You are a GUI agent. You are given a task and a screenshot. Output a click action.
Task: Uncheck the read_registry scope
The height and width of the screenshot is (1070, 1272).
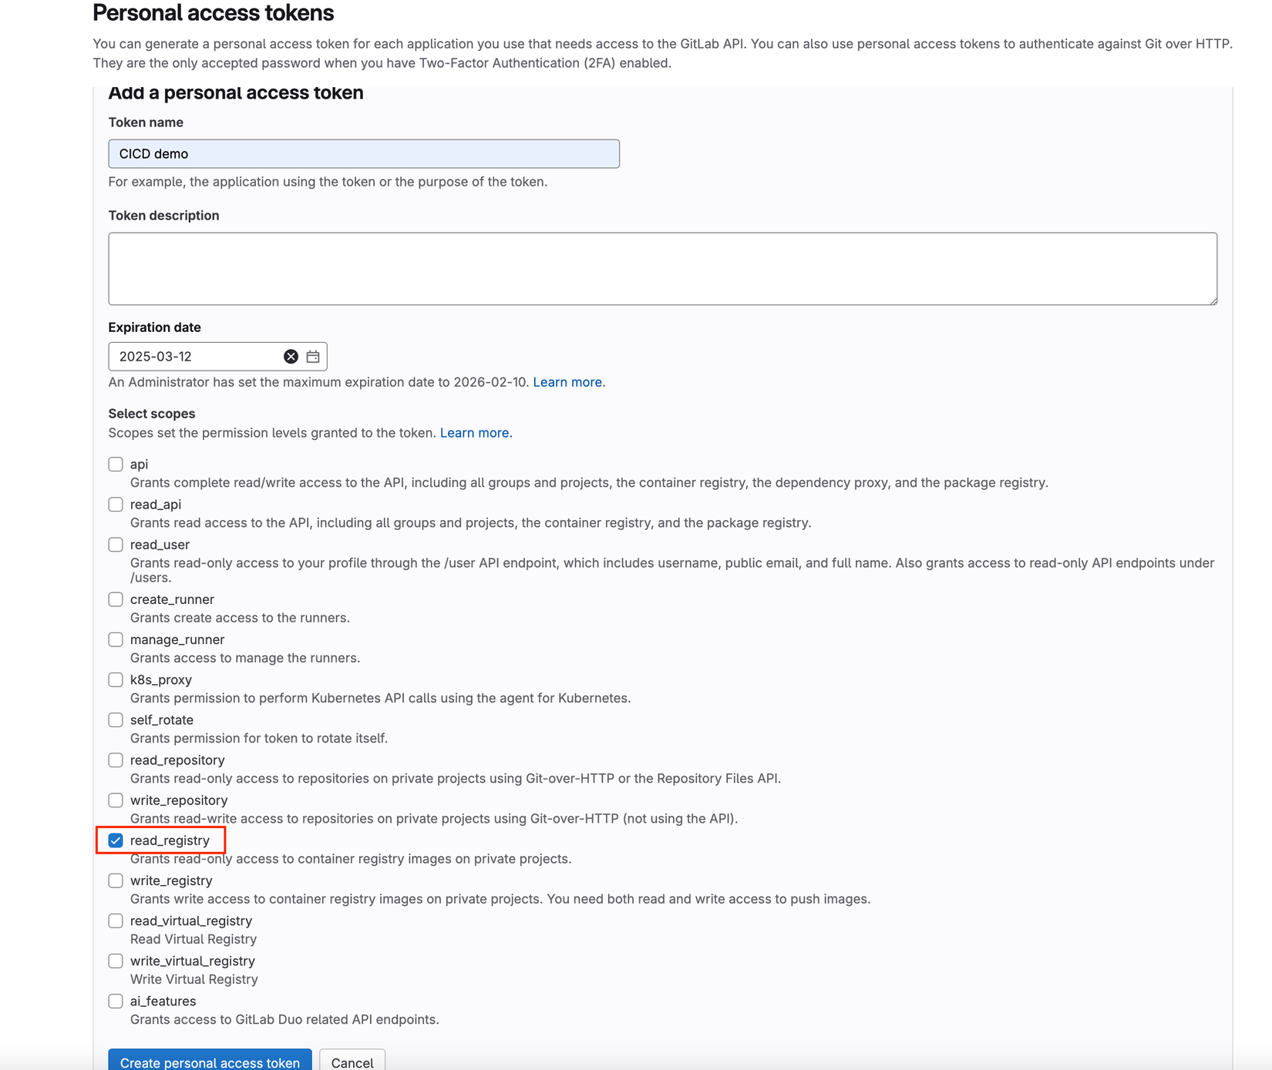click(x=116, y=840)
